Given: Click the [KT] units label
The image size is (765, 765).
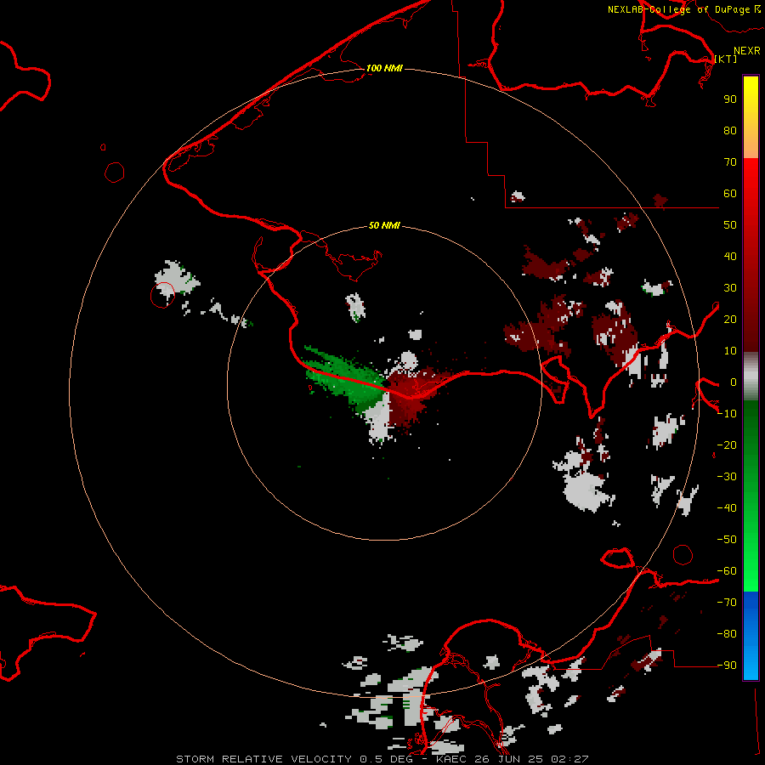Looking at the screenshot, I should point(726,59).
